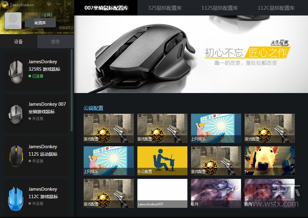This screenshot has width=308, height=218.
Task: Click the 初心不忘 匠心之作 banner image
Action: tap(191, 54)
